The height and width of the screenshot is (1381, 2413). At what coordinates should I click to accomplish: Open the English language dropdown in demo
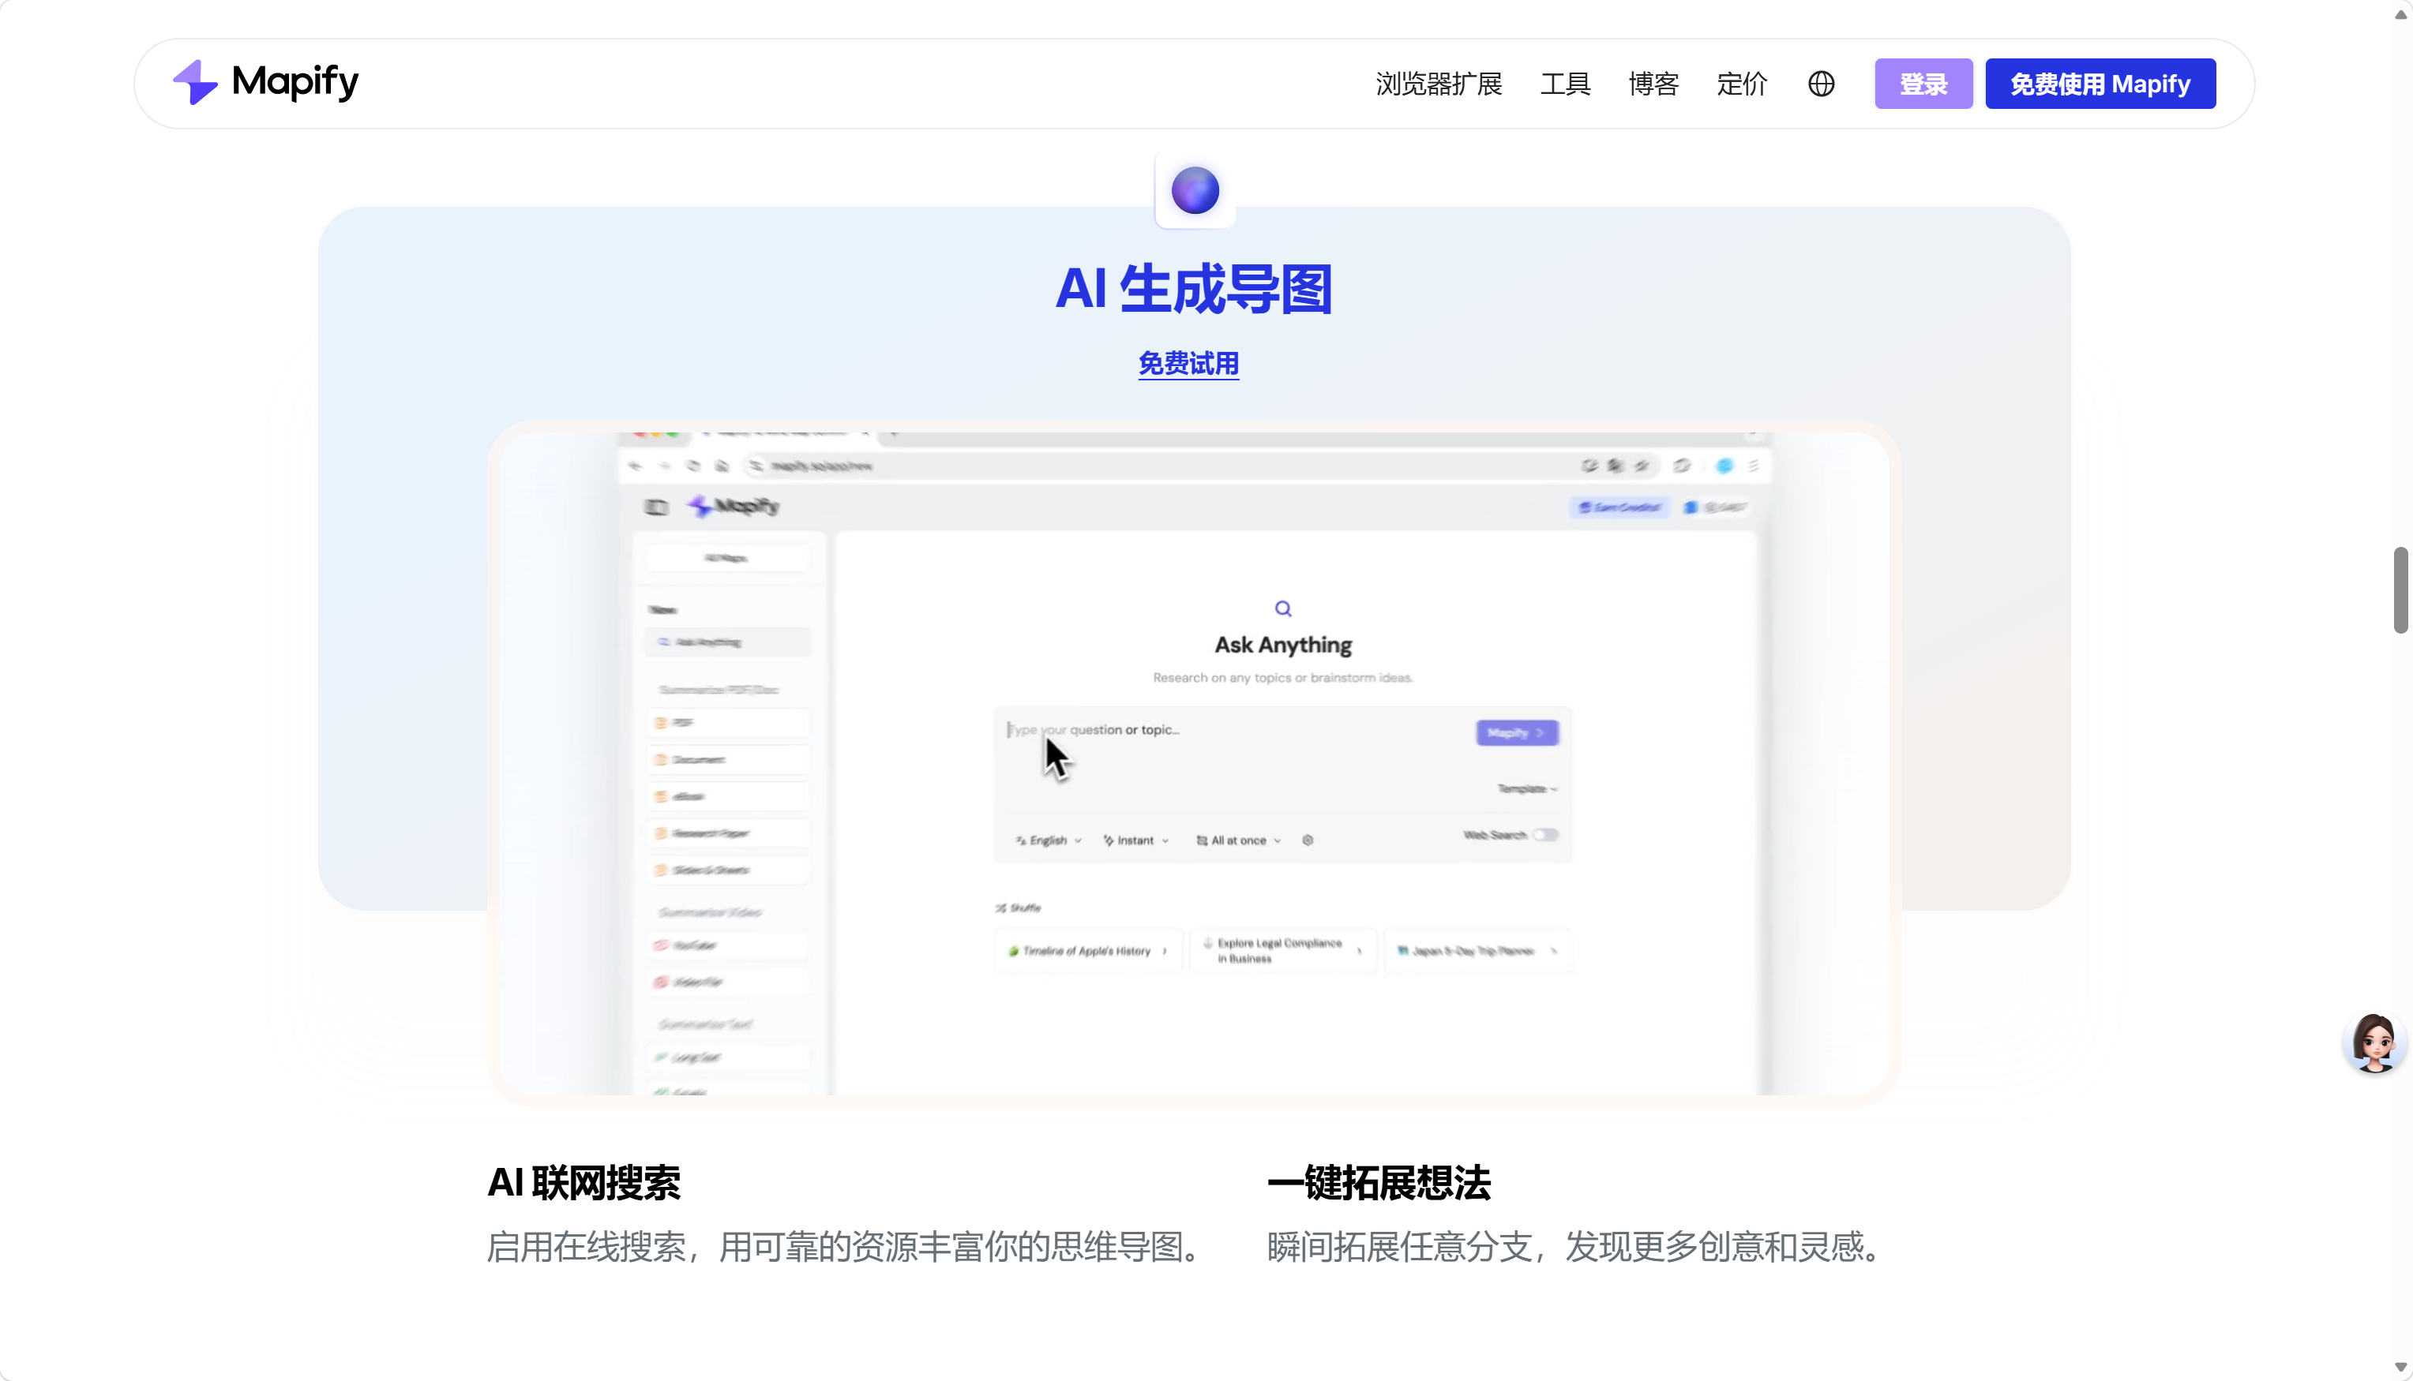(1049, 840)
